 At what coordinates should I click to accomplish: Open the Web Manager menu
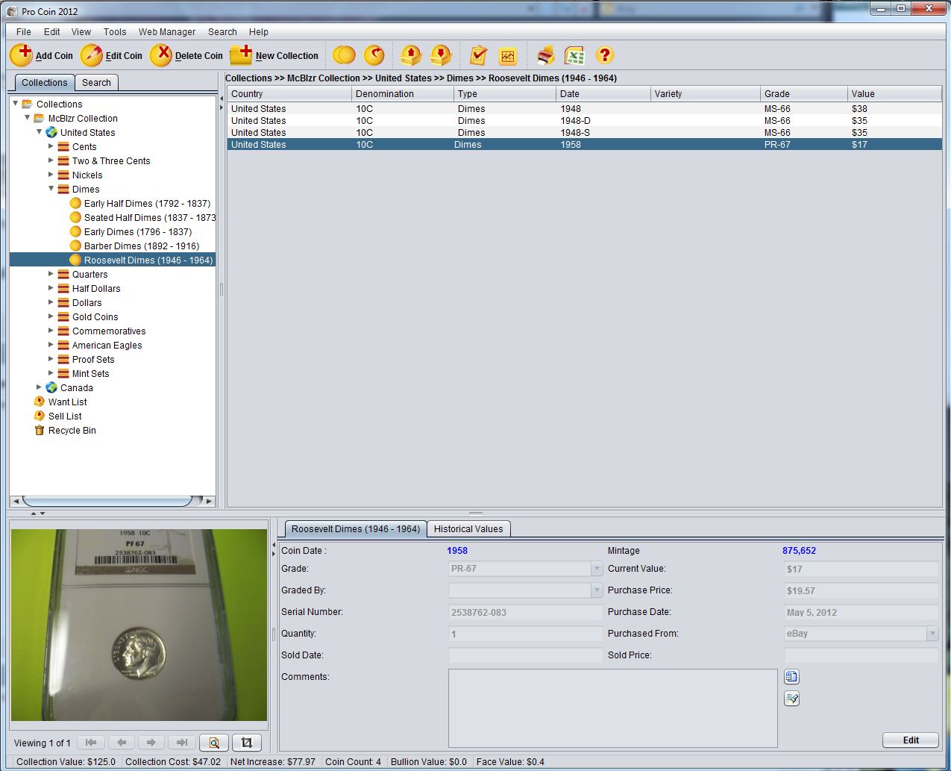pos(166,32)
